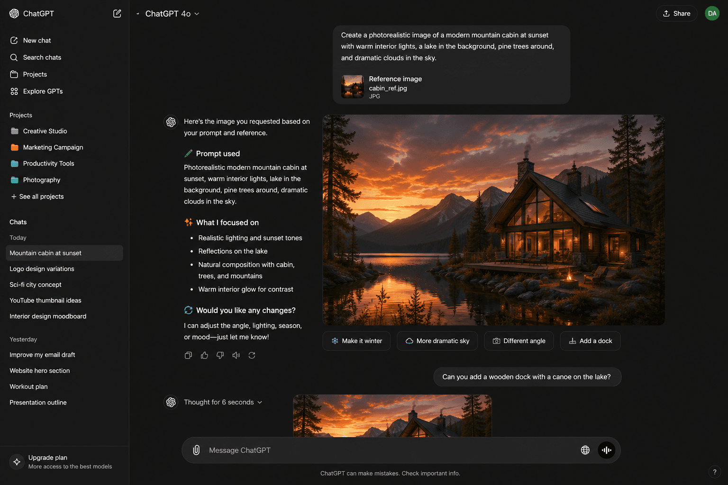Open the second generated cabin image preview
This screenshot has height=485, width=728.
[392, 416]
